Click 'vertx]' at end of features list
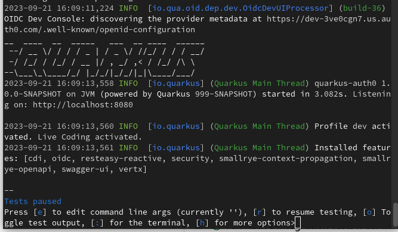The width and height of the screenshot is (398, 232). click(x=132, y=169)
